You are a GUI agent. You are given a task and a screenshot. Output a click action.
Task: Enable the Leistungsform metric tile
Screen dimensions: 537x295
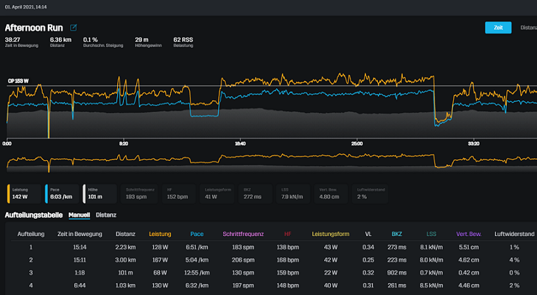pyautogui.click(x=219, y=193)
